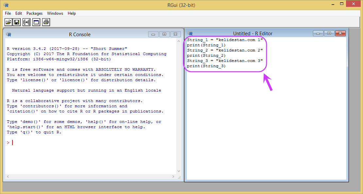
Task: Click the Open script toolbar icon
Action: coord(9,22)
